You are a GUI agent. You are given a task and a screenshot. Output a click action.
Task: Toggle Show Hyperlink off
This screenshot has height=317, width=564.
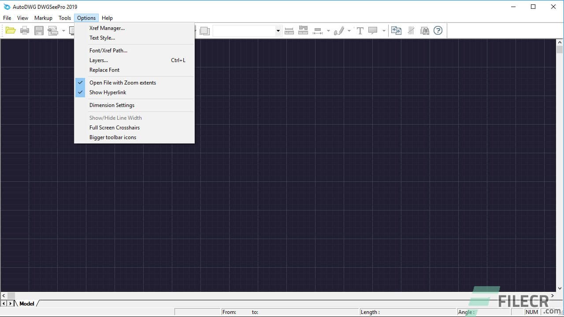[108, 92]
